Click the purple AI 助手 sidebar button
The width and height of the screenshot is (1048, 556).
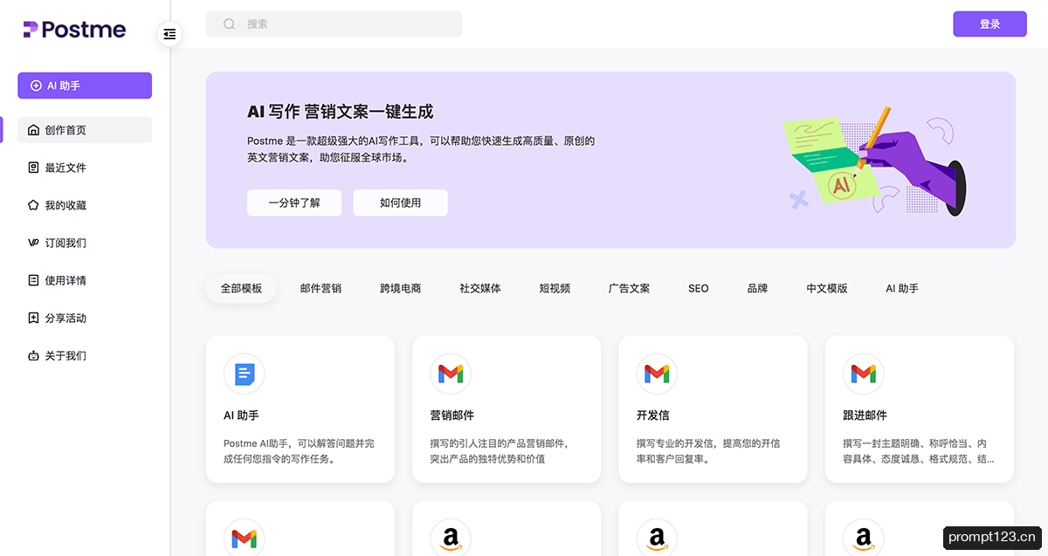85,86
